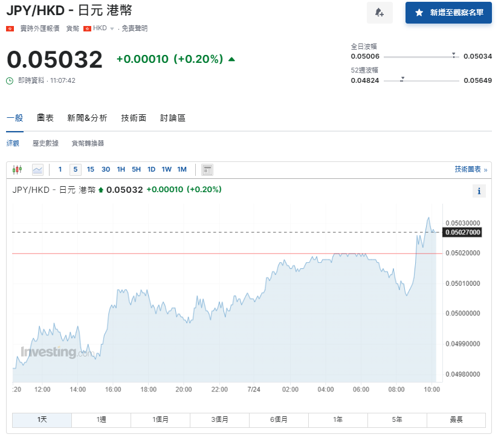Image resolution: width=501 pixels, height=443 pixels.
Task: Open the chart layout panel icon
Action: tap(207, 169)
